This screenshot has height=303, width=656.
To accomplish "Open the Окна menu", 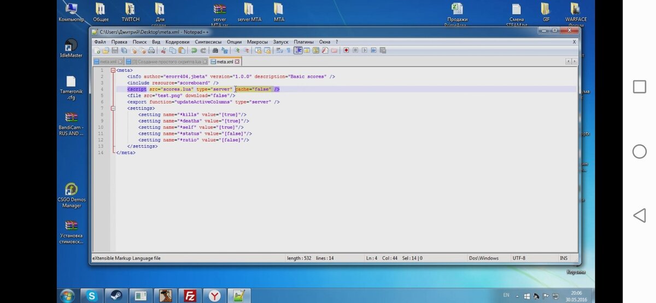I will (325, 42).
